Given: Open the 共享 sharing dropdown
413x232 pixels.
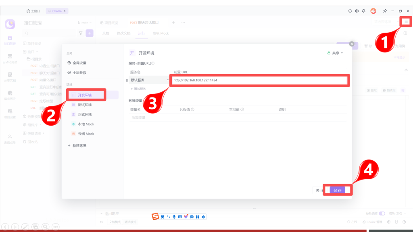Looking at the screenshot, I should coord(335,53).
